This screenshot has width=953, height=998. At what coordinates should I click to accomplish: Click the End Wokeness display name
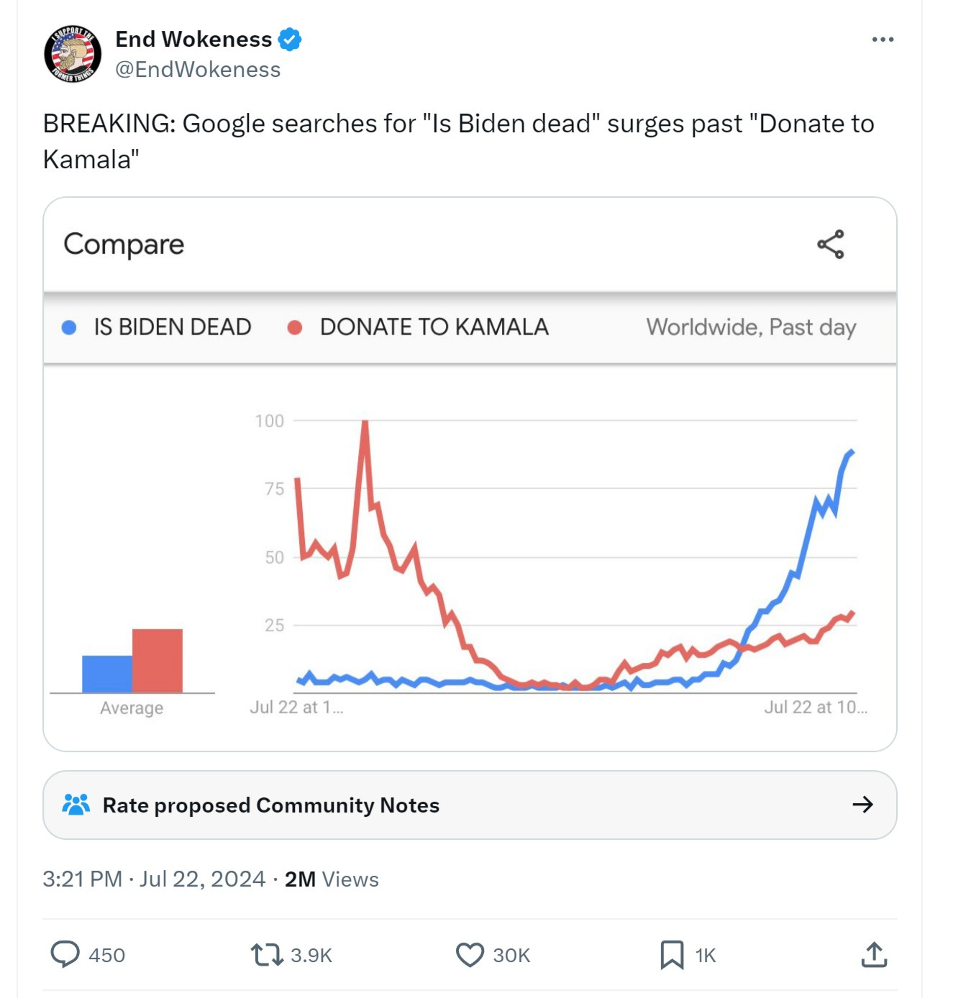193,39
